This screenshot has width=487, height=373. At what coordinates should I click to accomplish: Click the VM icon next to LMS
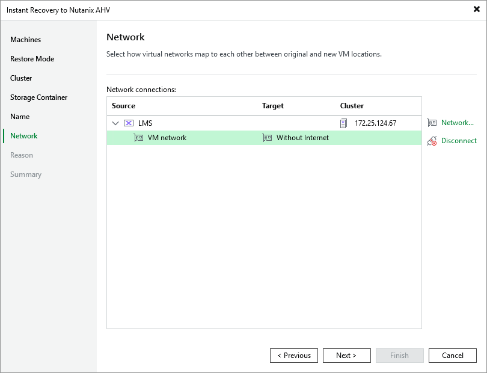coord(127,123)
